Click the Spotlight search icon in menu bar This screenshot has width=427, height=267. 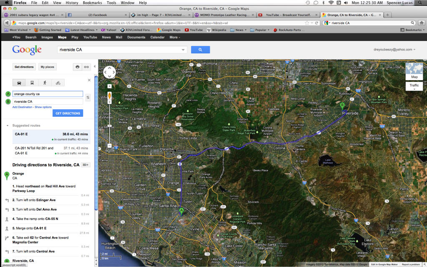point(419,3)
